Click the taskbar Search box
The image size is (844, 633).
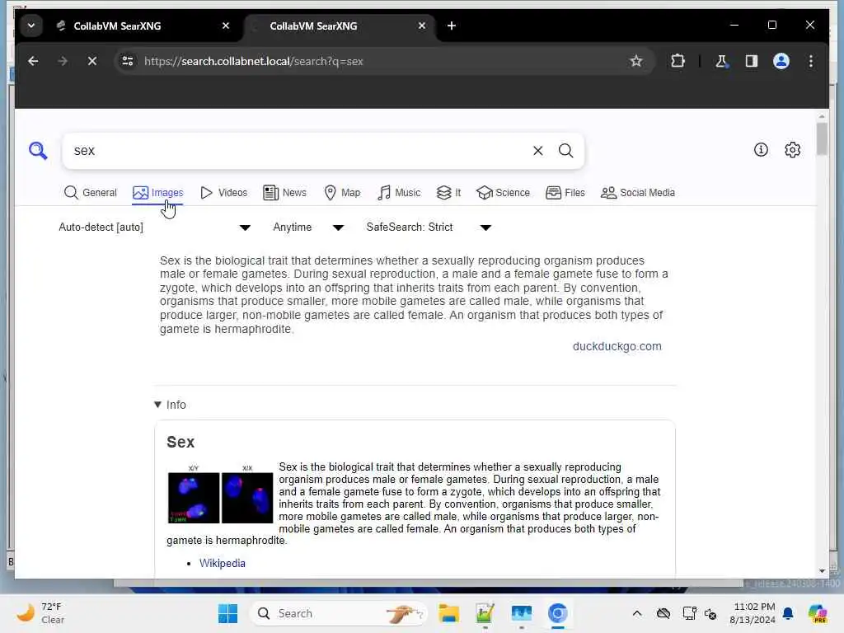(339, 613)
